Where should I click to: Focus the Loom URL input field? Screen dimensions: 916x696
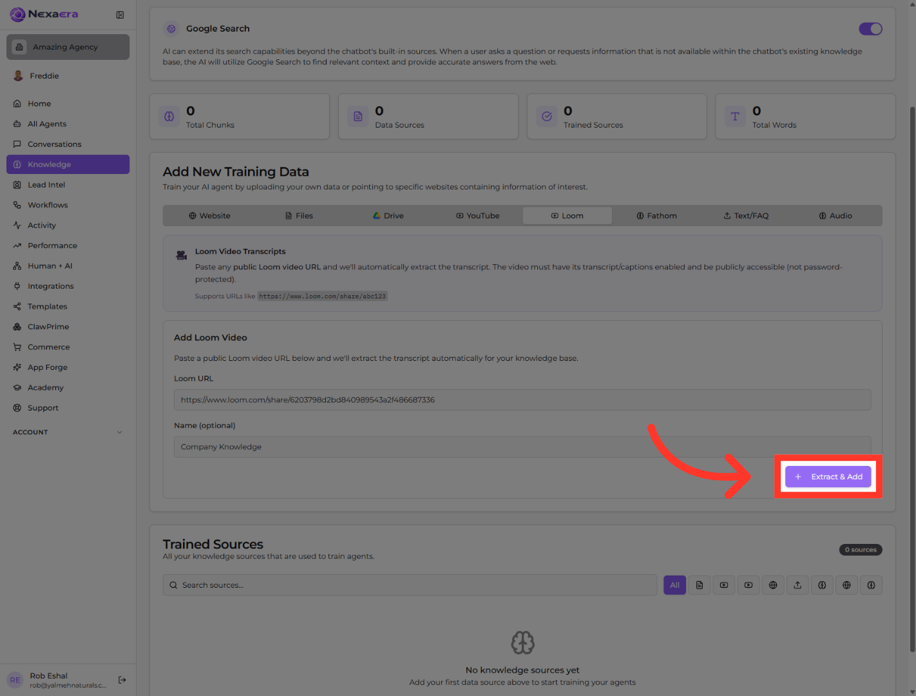point(522,400)
